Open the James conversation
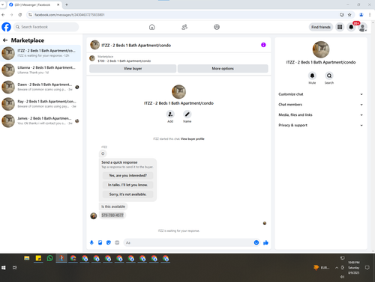The width and height of the screenshot is (375, 282). pyautogui.click(x=40, y=121)
